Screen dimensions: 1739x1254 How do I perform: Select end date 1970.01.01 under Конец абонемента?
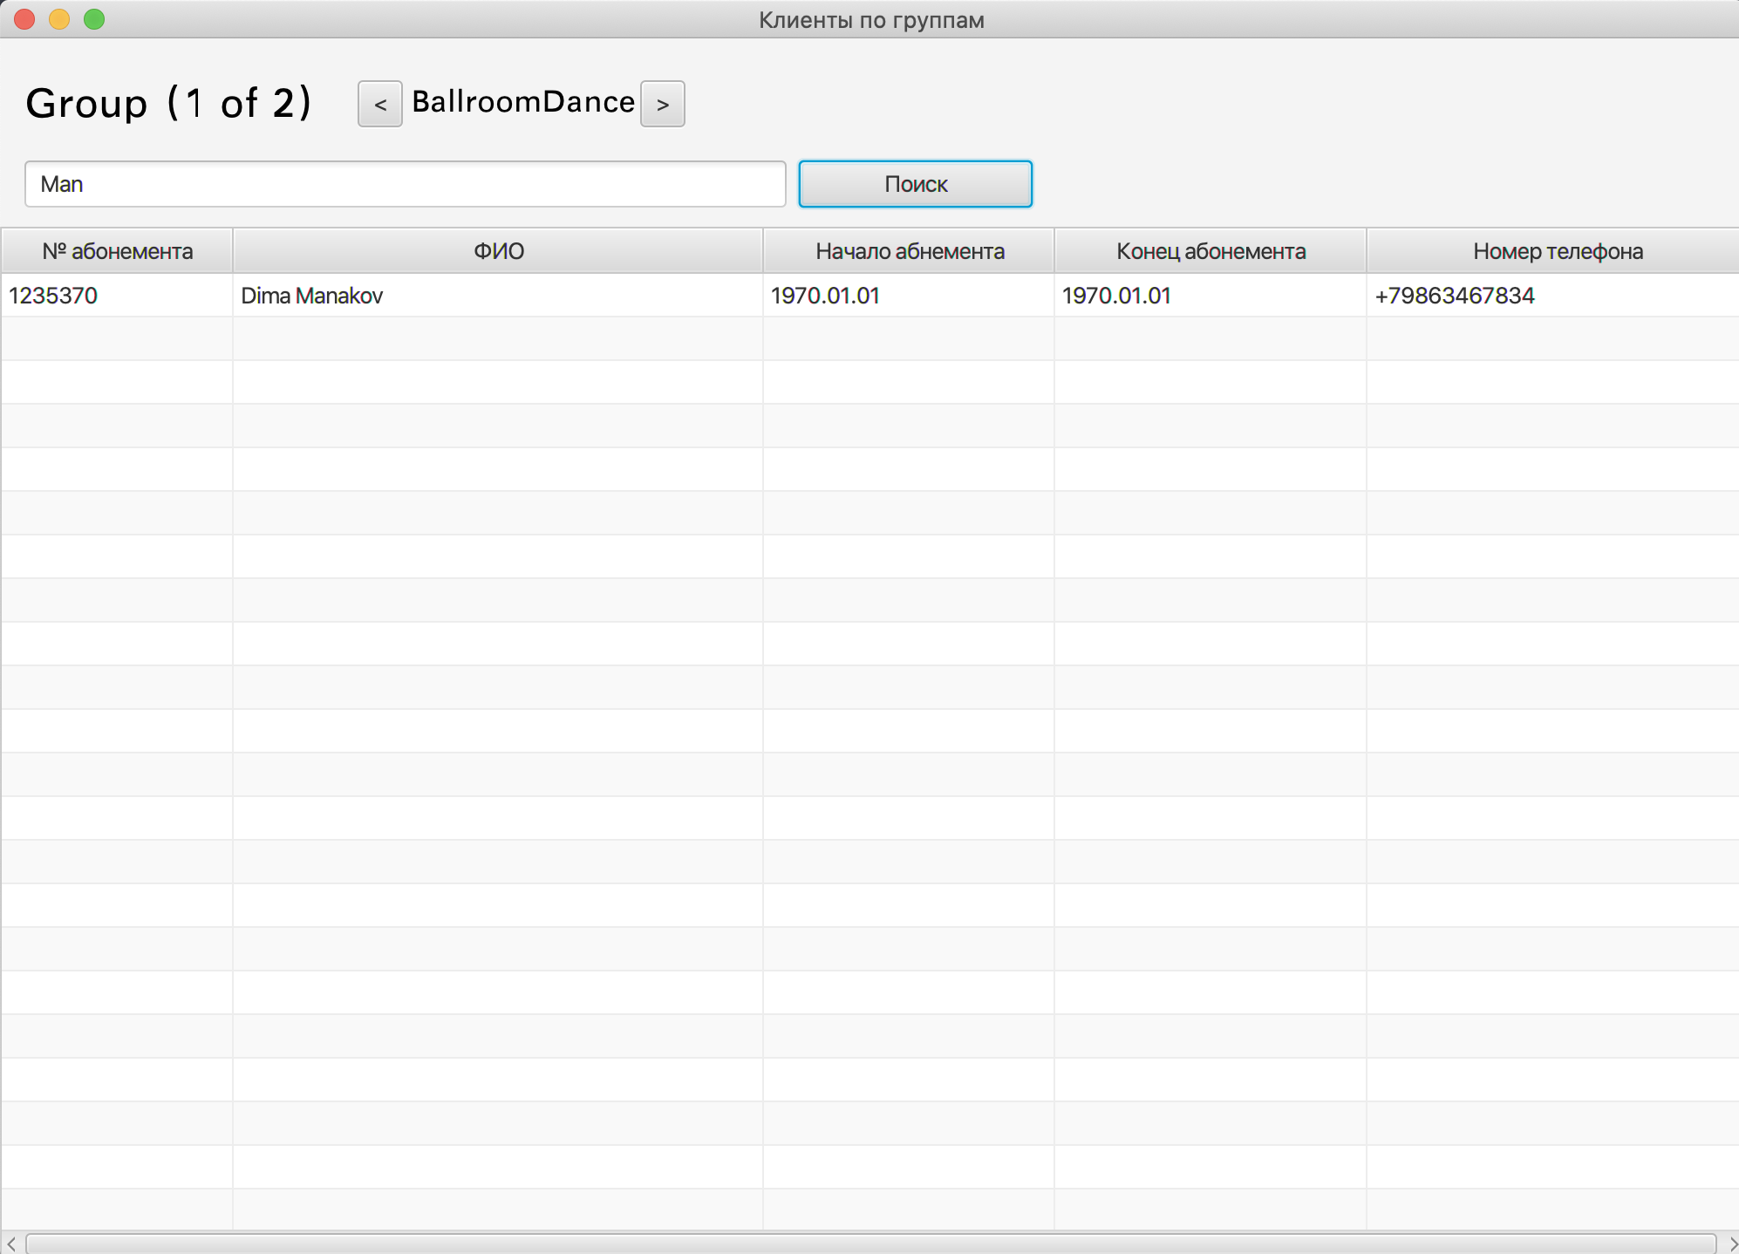(1210, 296)
